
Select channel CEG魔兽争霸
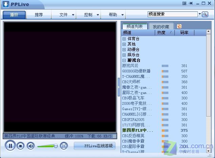pos(133,141)
